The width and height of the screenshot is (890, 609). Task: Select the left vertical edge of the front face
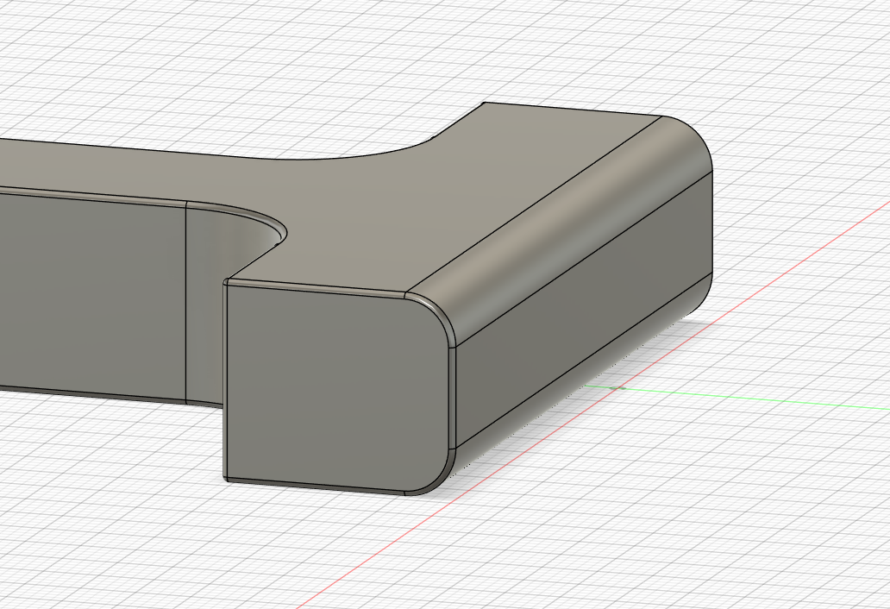coord(225,380)
